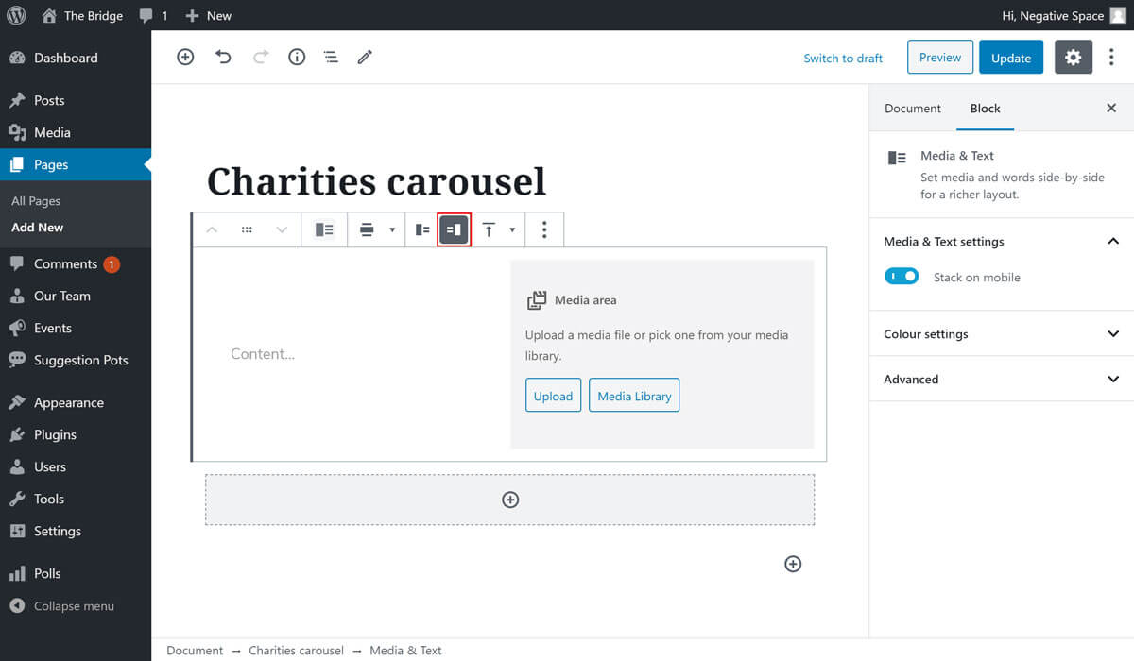Image resolution: width=1134 pixels, height=661 pixels.
Task: Open the change alignment dropdown
Action: [x=376, y=229]
